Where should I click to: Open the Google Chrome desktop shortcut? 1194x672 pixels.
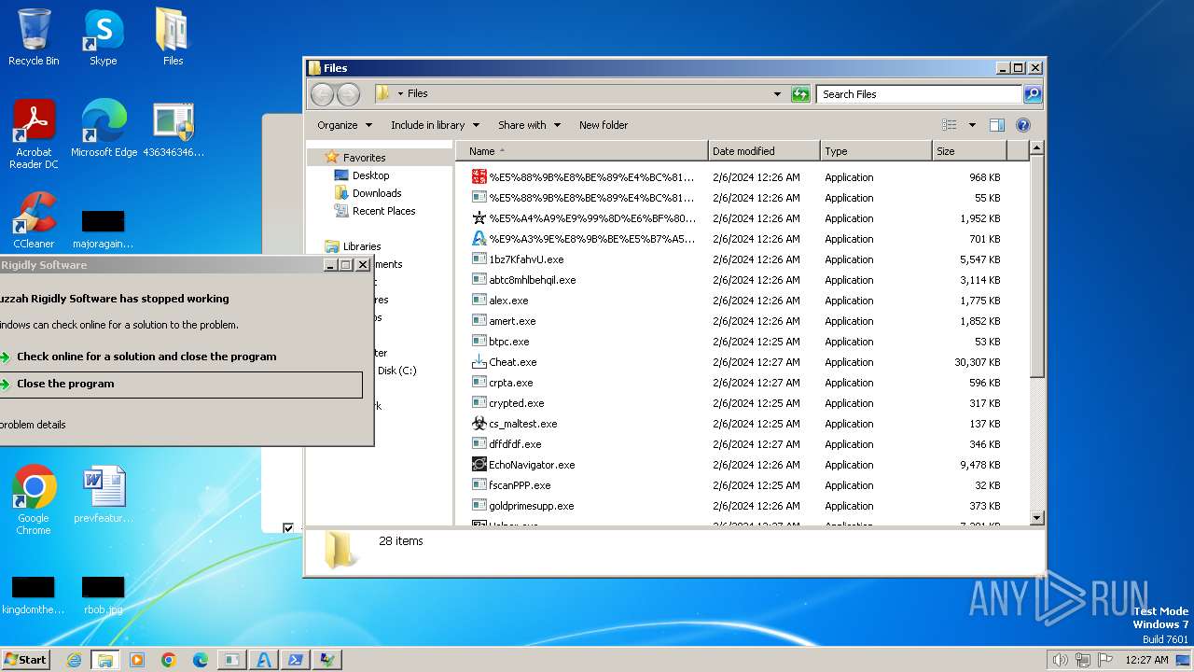[x=34, y=499]
